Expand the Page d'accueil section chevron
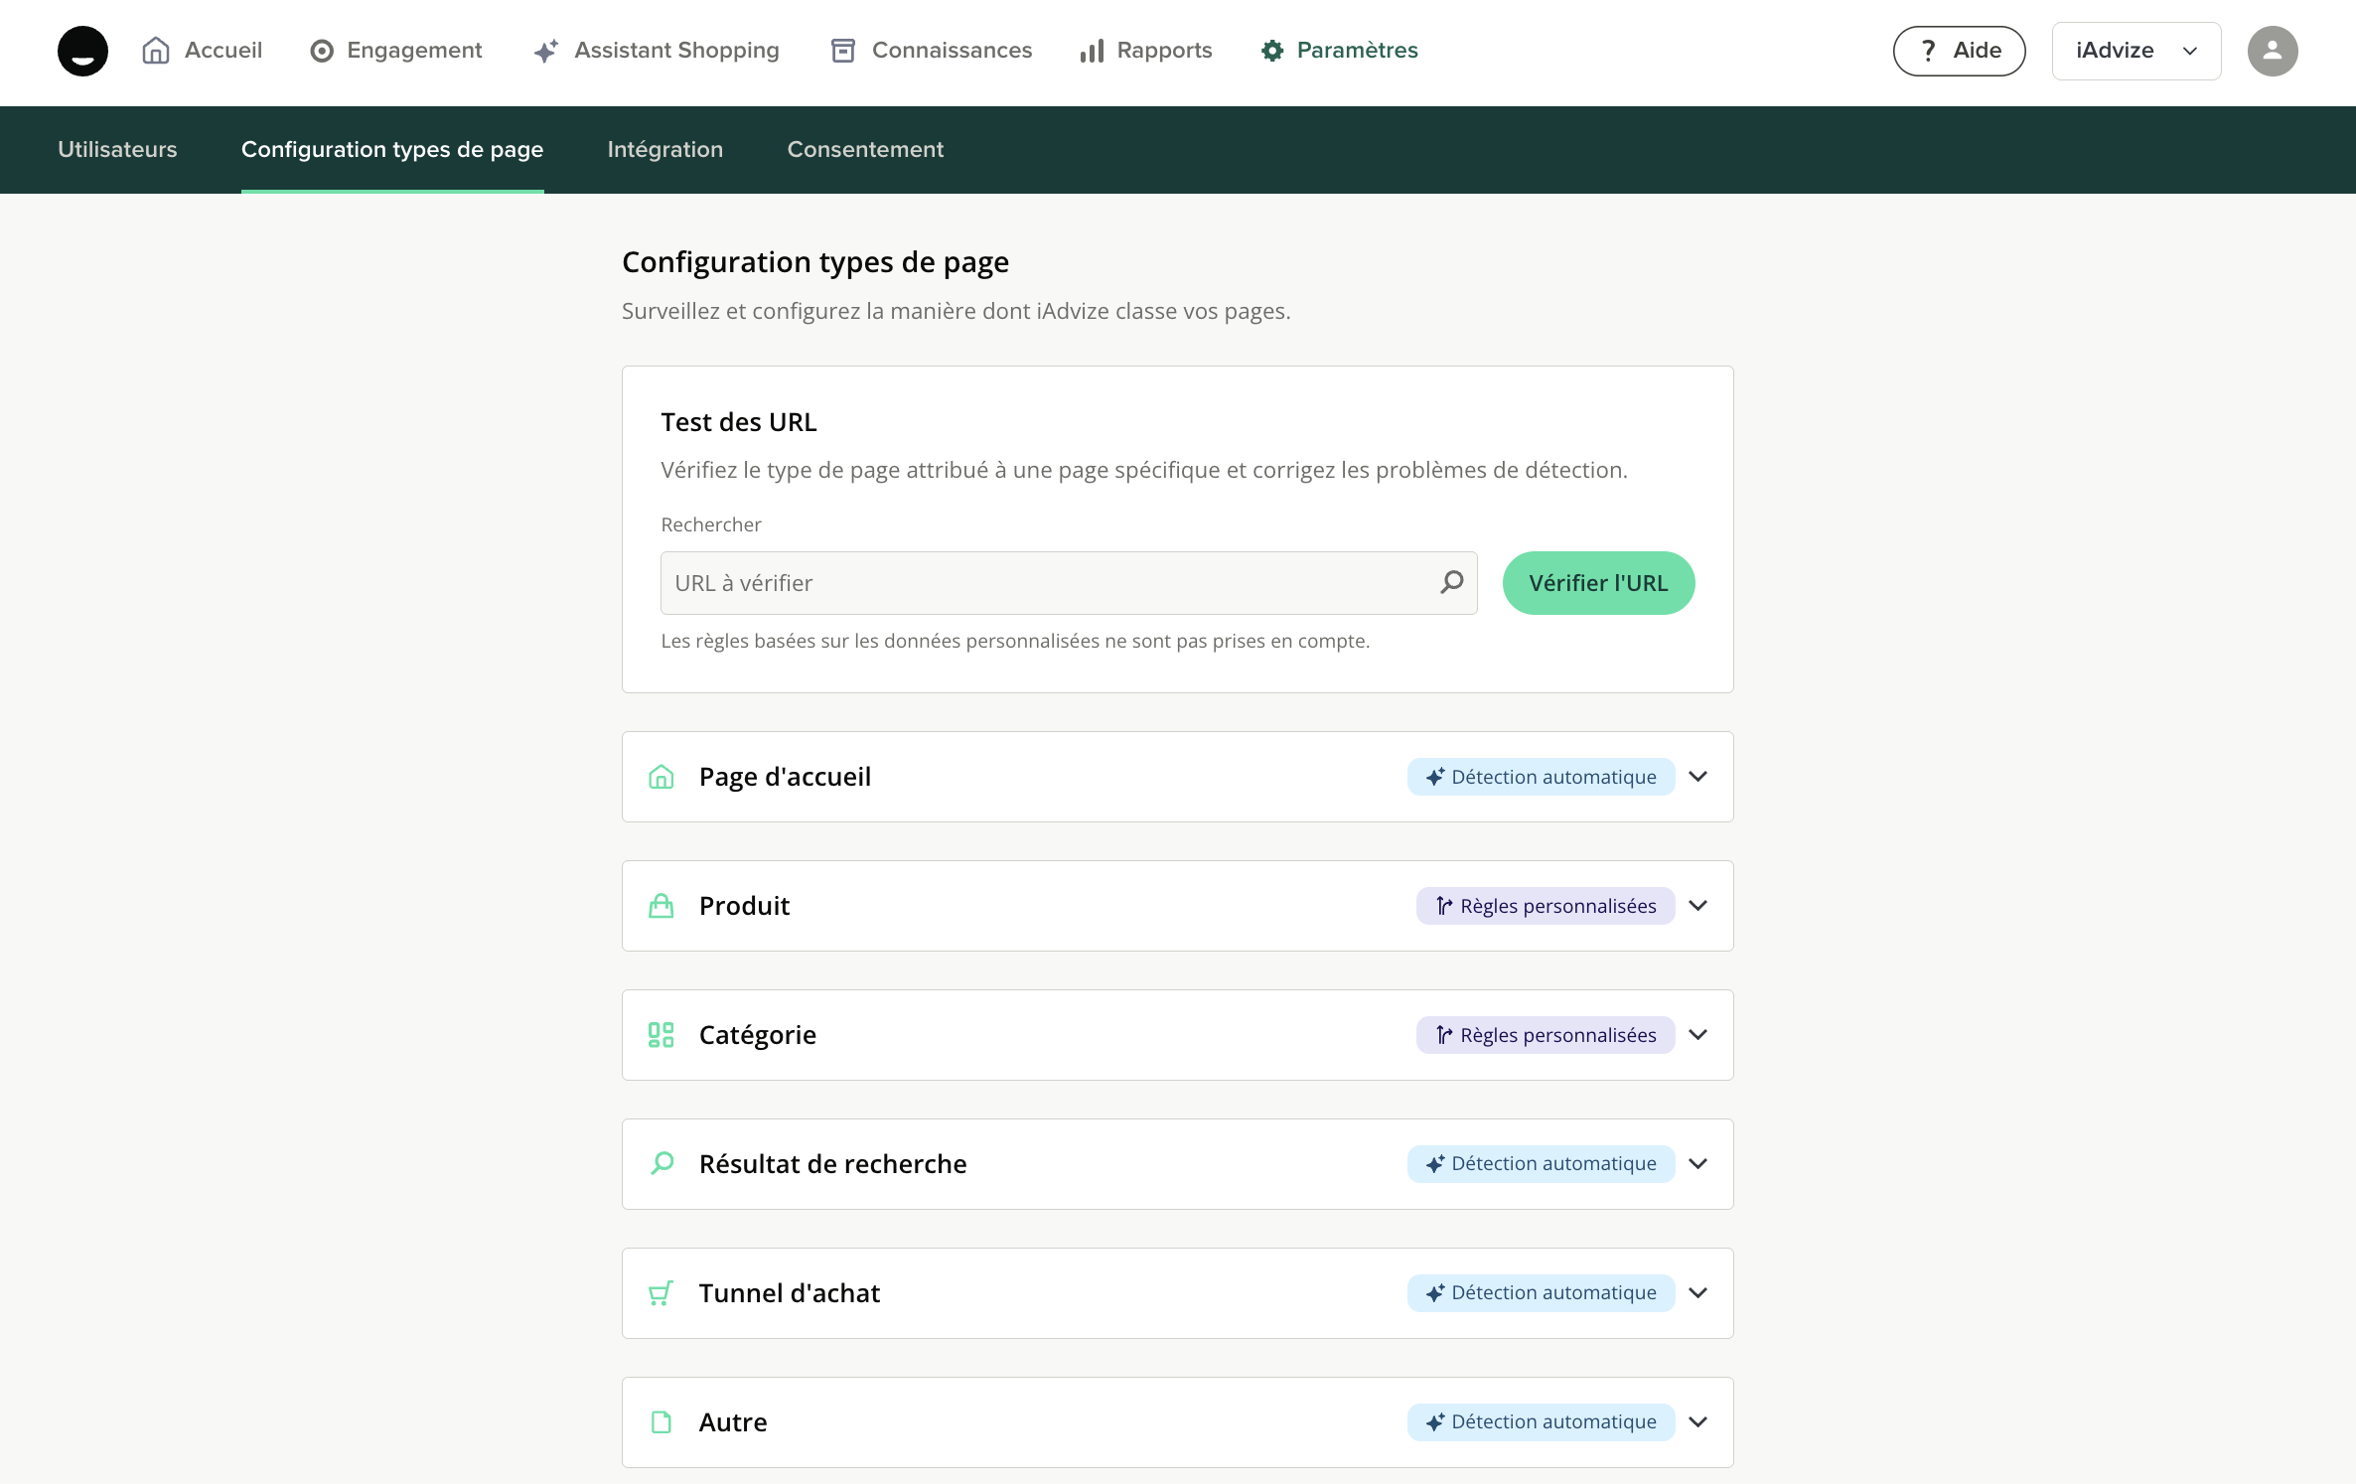Screen dimensions: 2356x1484 (1698, 777)
